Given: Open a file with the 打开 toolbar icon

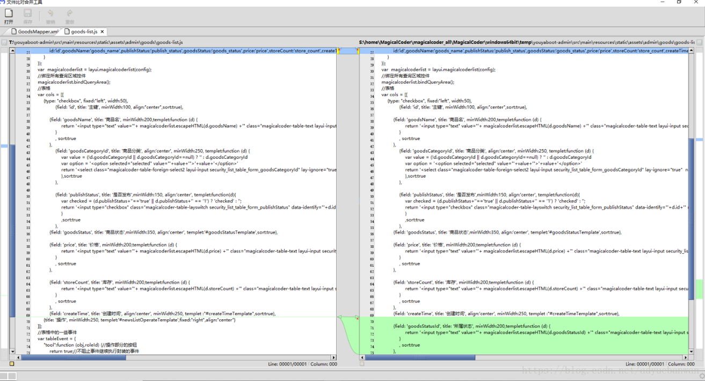Looking at the screenshot, I should point(9,15).
